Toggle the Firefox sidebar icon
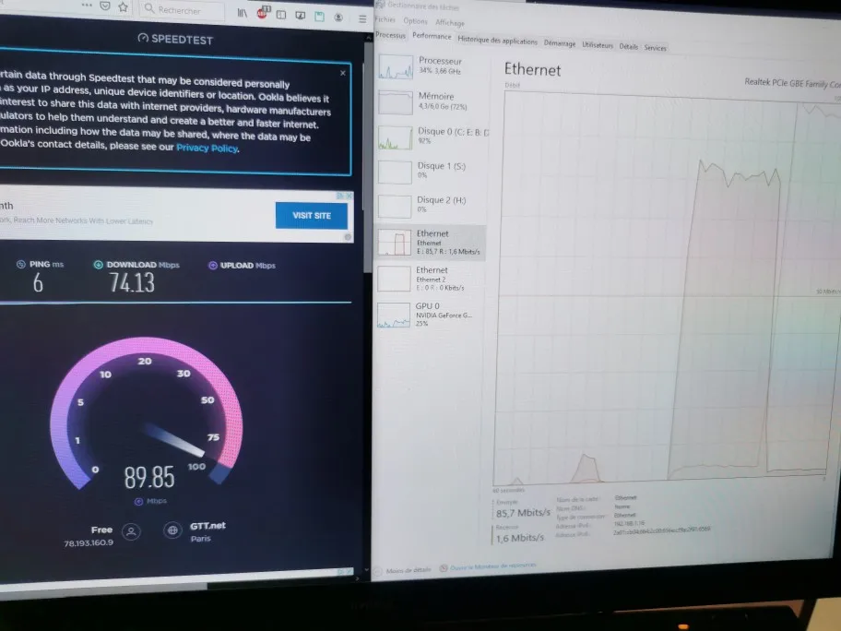This screenshot has height=631, width=841. pos(281,15)
